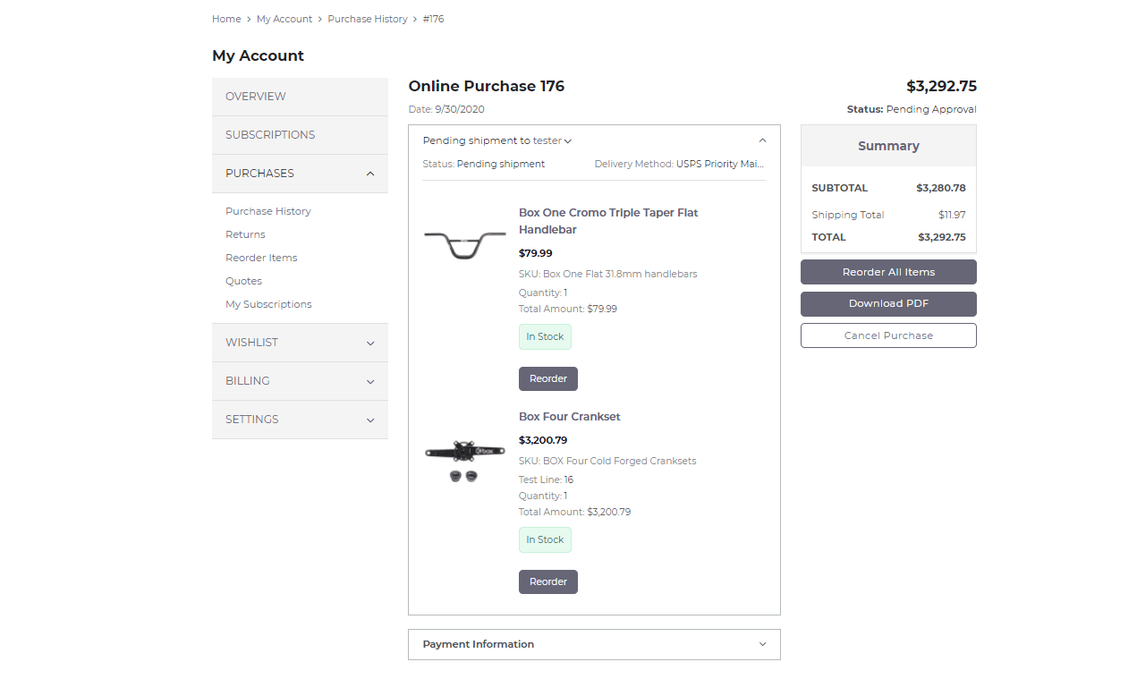1137x679 pixels.
Task: Select Wishlist sidebar heading
Action: (x=251, y=343)
